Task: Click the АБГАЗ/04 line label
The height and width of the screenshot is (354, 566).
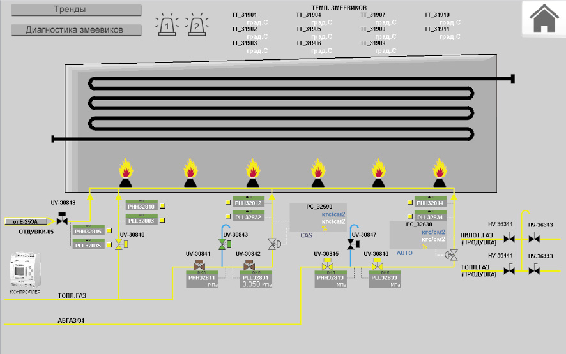Action: pyautogui.click(x=71, y=320)
